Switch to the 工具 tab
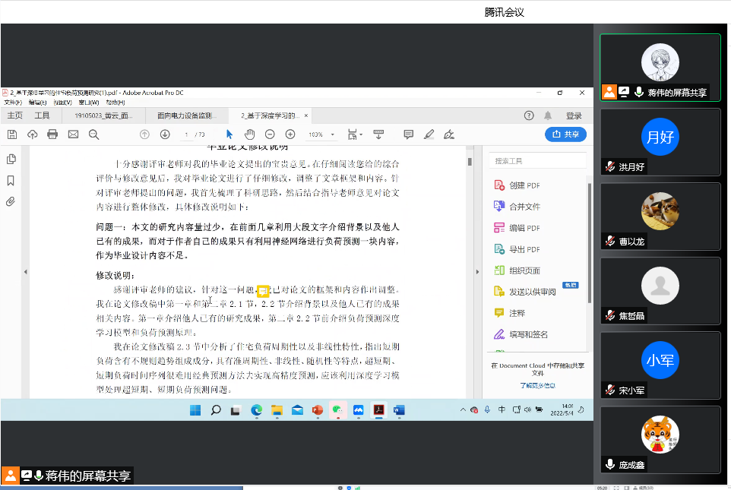 point(42,115)
